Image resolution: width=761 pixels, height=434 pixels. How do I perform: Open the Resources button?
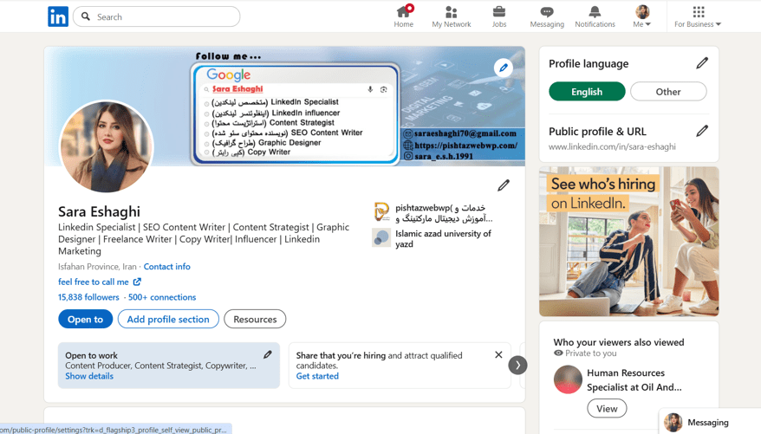[255, 319]
